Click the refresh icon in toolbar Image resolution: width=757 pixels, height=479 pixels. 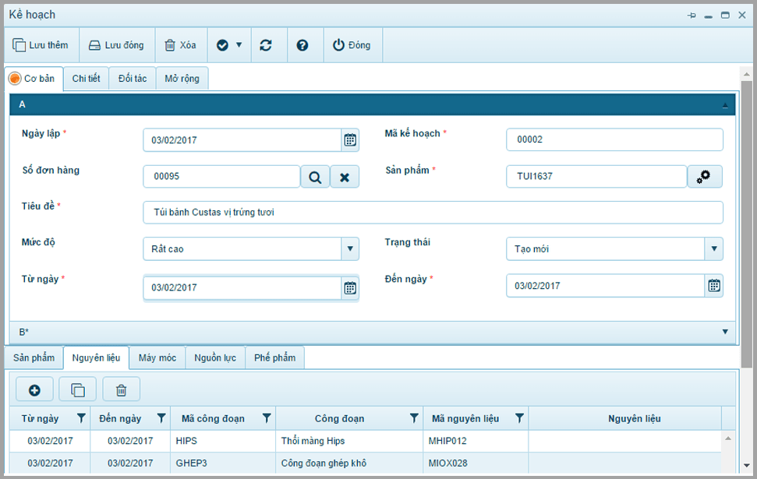(266, 45)
